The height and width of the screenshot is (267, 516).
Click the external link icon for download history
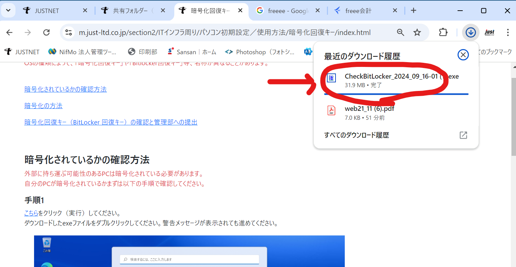click(x=463, y=135)
